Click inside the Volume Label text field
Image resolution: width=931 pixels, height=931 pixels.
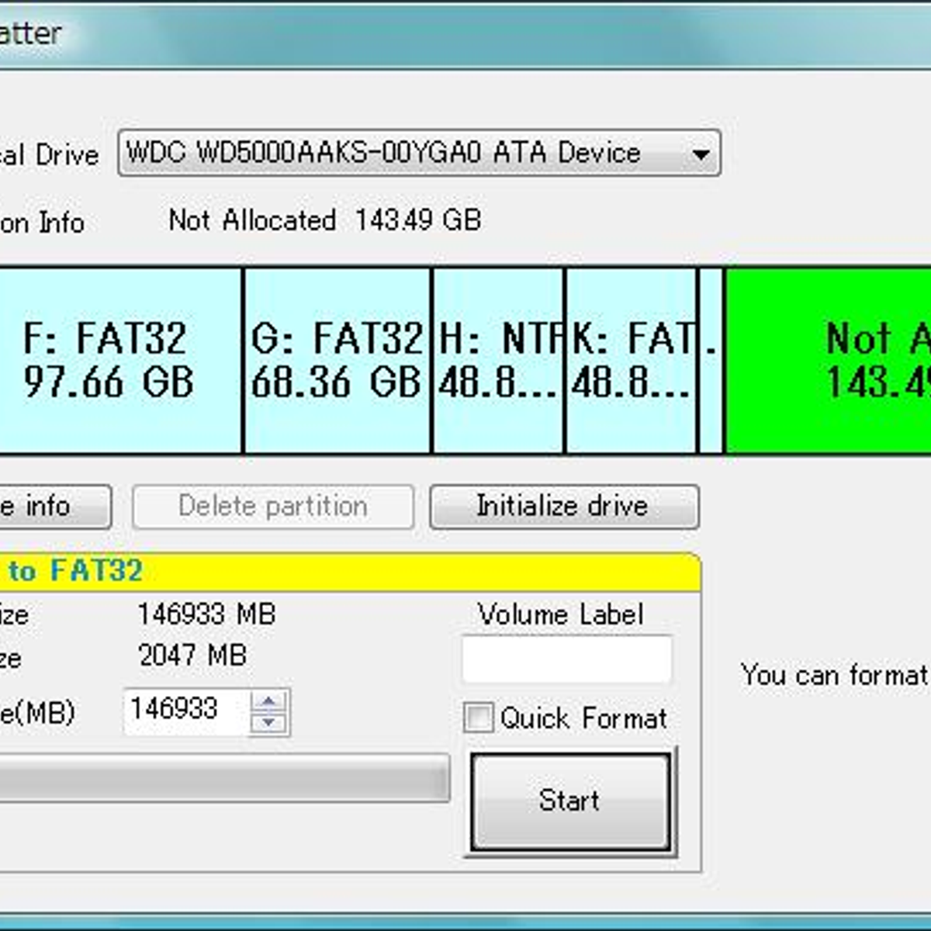pyautogui.click(x=566, y=658)
